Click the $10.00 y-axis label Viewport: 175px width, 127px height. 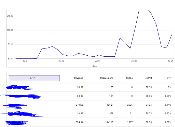[x=10, y=30]
